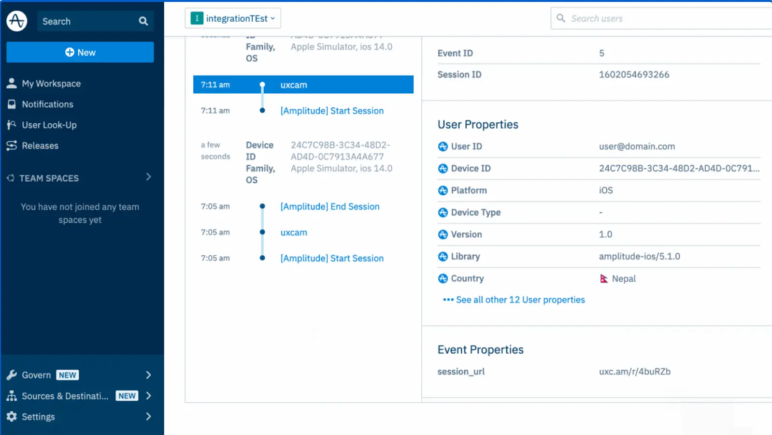Viewport: 772px width, 435px height.
Task: Click the Releases icon
Action: point(12,145)
